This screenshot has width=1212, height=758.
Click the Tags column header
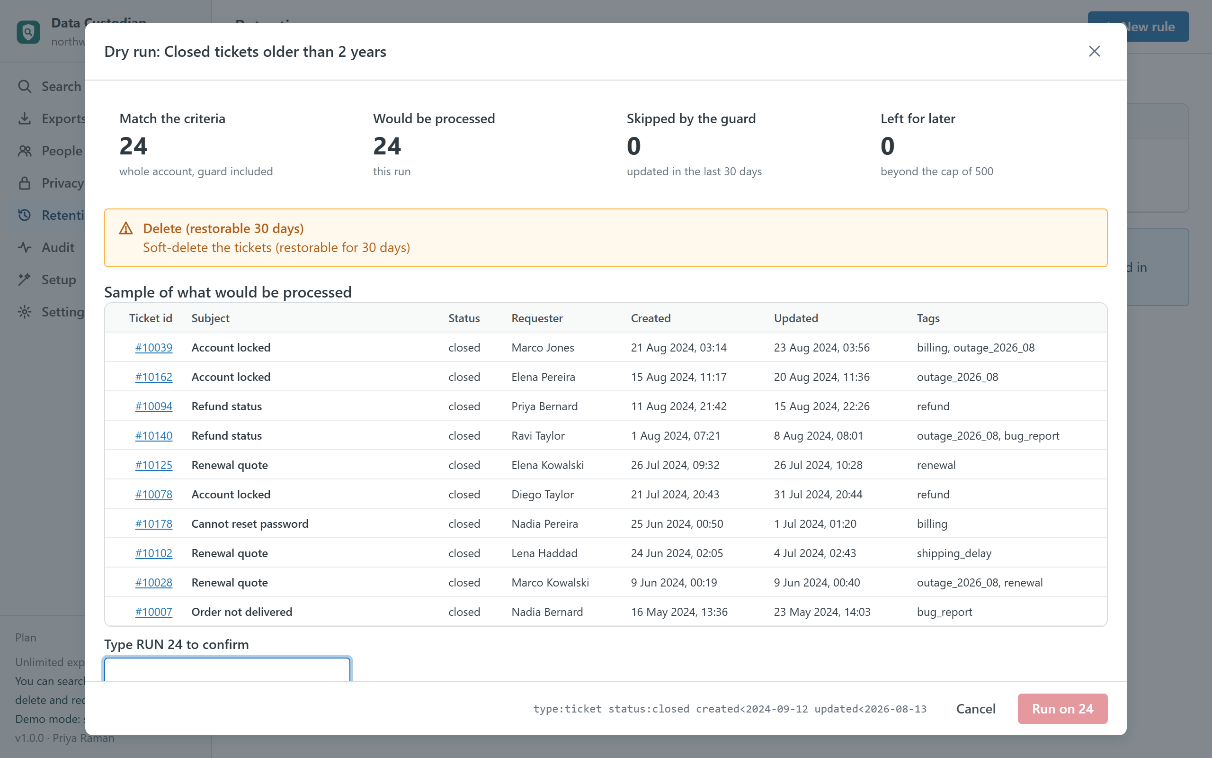click(x=928, y=318)
